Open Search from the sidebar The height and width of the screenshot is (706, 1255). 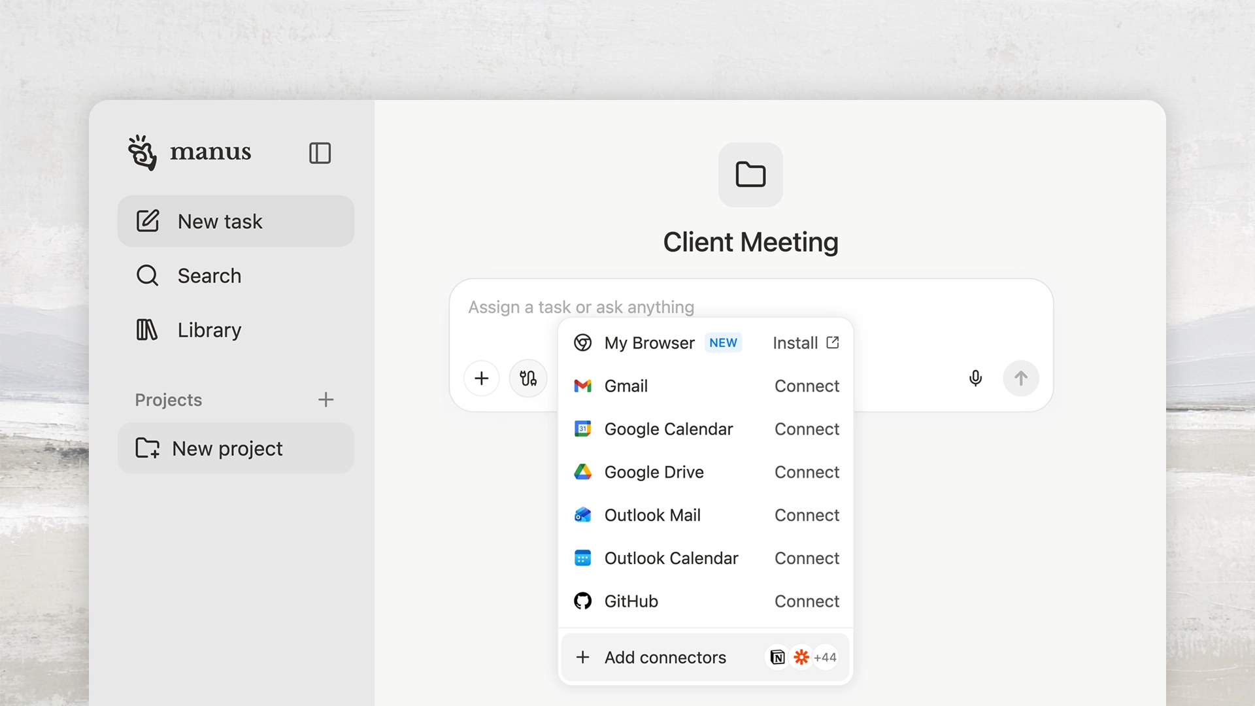(x=209, y=276)
